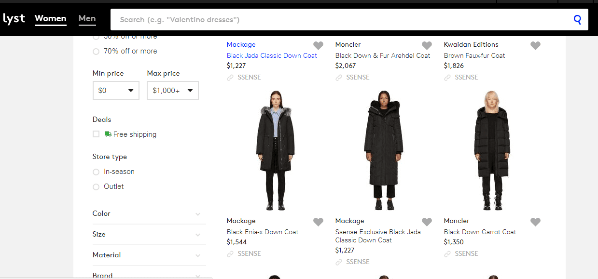
Task: Expand the Material filter
Action: pyautogui.click(x=149, y=255)
